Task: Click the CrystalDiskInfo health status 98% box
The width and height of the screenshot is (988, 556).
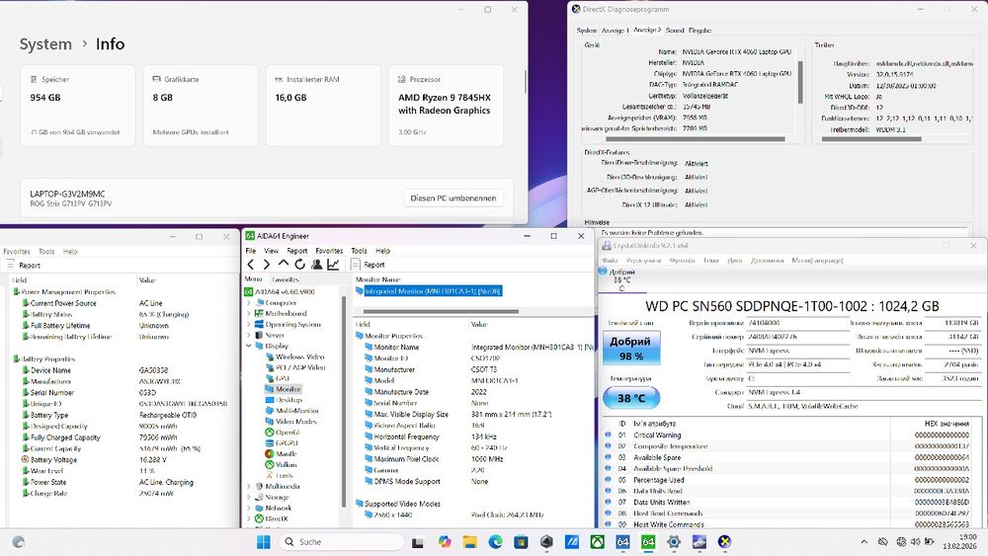Action: coord(630,347)
